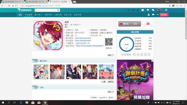
Task: Switch to the 攻略百科 tab
Action: pyautogui.click(x=48, y=15)
